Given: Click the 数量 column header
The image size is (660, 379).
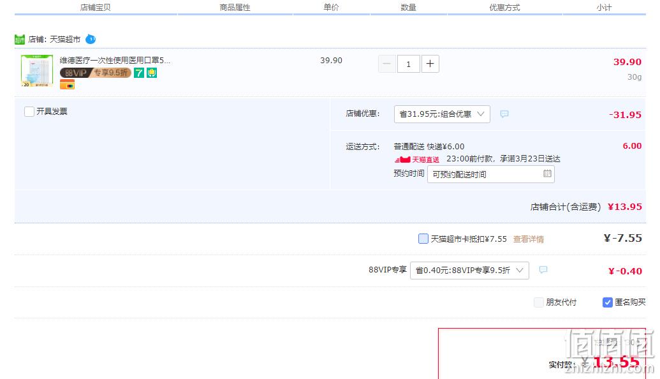Looking at the screenshot, I should click(408, 8).
